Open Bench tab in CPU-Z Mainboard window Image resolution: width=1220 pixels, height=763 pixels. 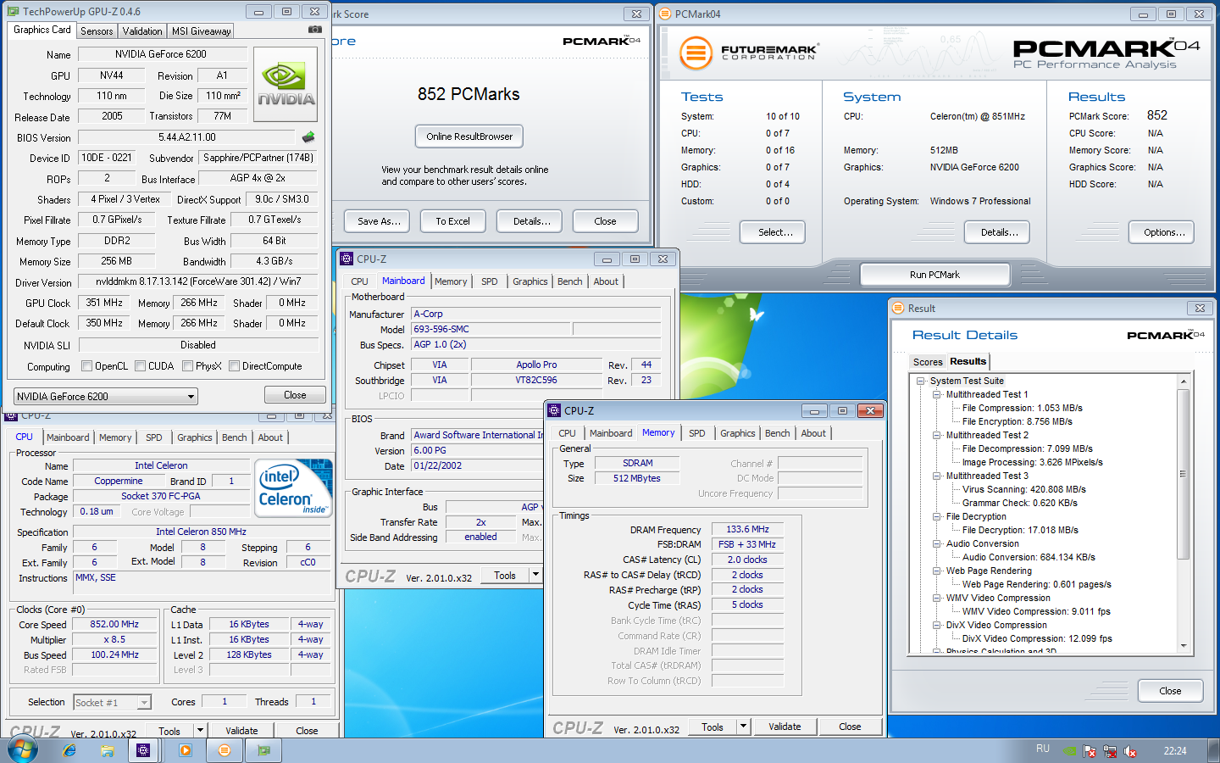pos(569,281)
